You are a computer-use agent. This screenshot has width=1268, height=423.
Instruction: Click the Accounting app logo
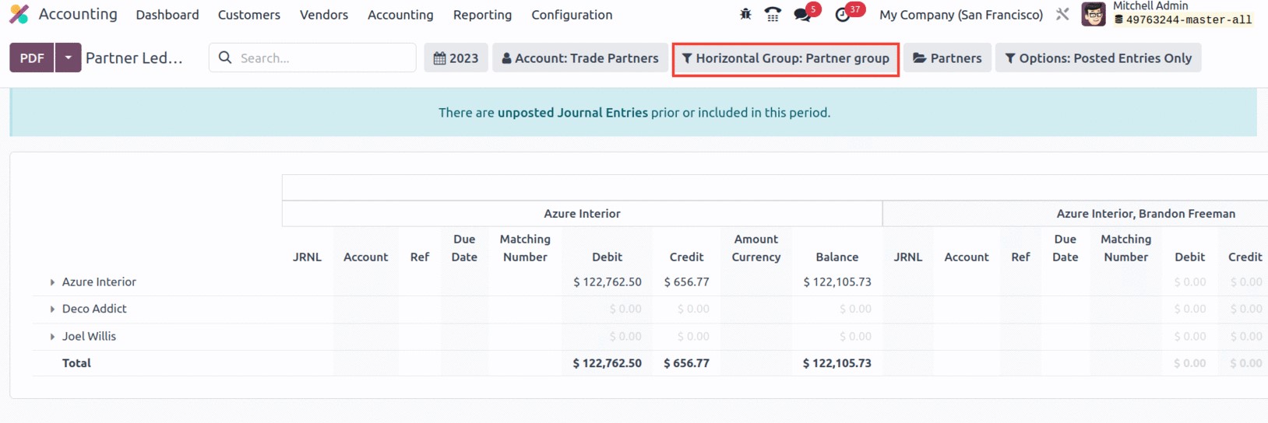pyautogui.click(x=19, y=14)
